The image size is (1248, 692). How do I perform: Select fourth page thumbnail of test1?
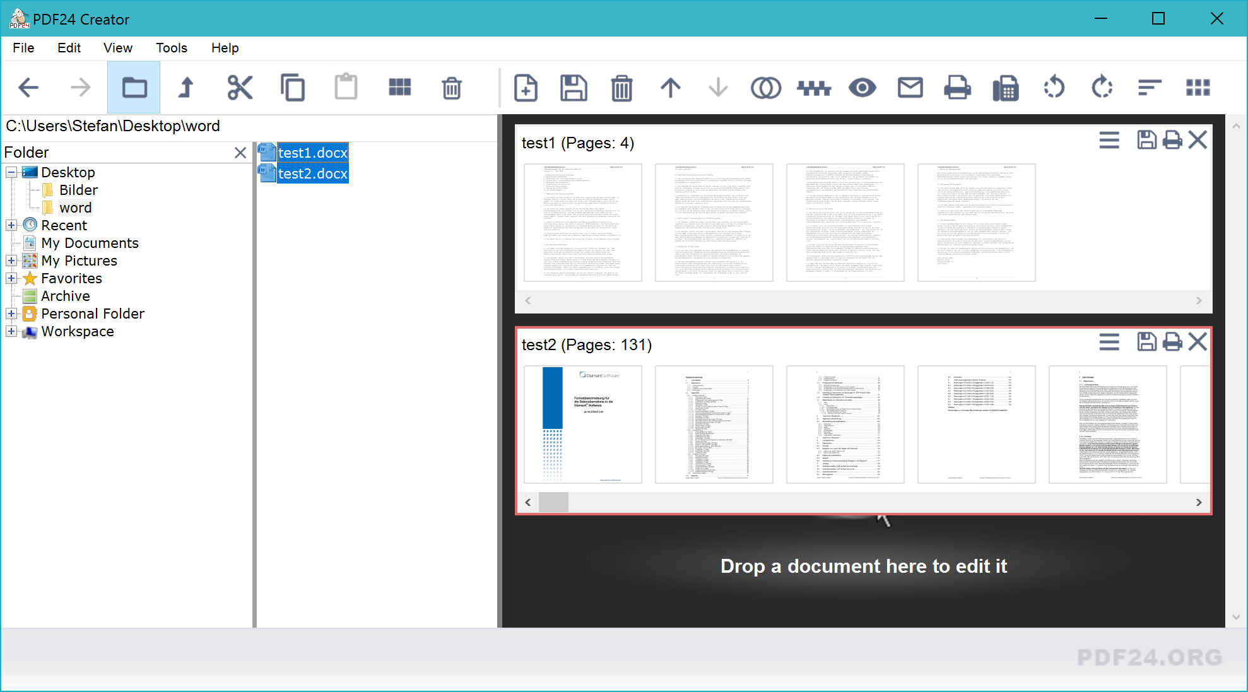(977, 223)
